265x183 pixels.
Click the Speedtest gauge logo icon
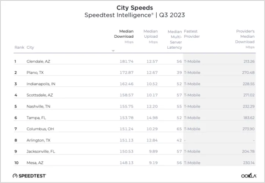coord(15,176)
